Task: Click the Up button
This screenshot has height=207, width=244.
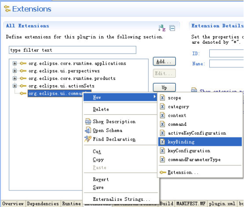Action: click(x=164, y=87)
